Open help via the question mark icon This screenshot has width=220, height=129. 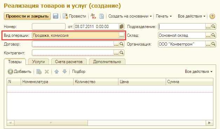pyautogui.click(x=212, y=16)
